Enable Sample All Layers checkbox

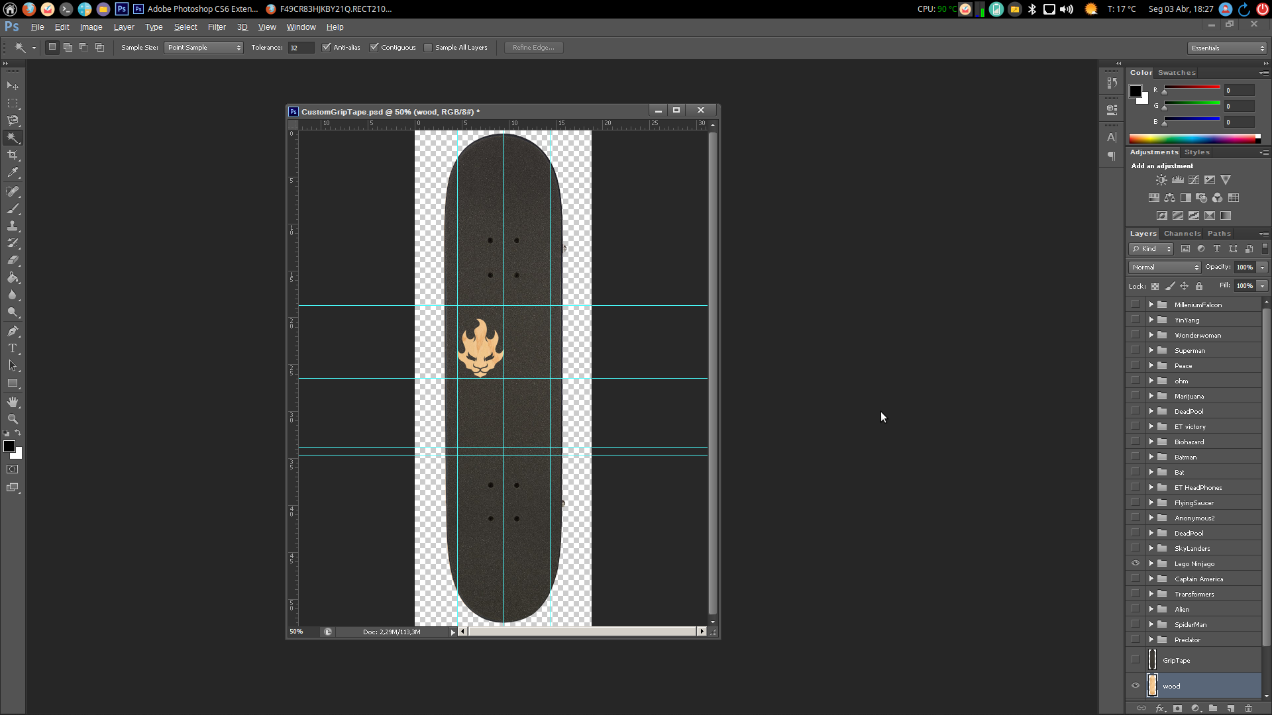coord(428,47)
